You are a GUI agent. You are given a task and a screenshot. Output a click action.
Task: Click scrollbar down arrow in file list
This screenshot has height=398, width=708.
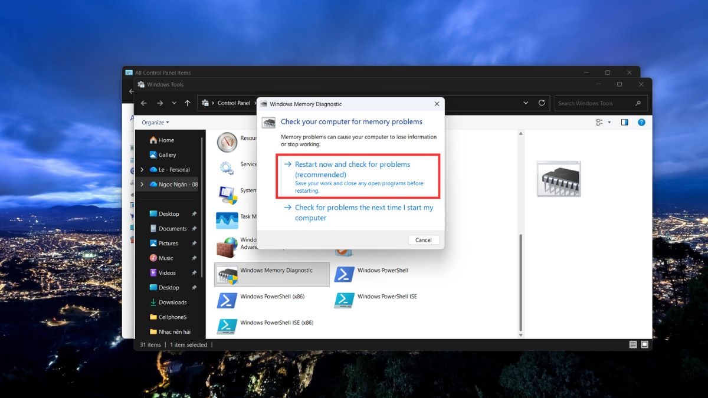[x=520, y=334]
